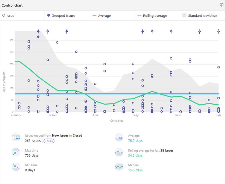Click the 'April' axis label

96,115
